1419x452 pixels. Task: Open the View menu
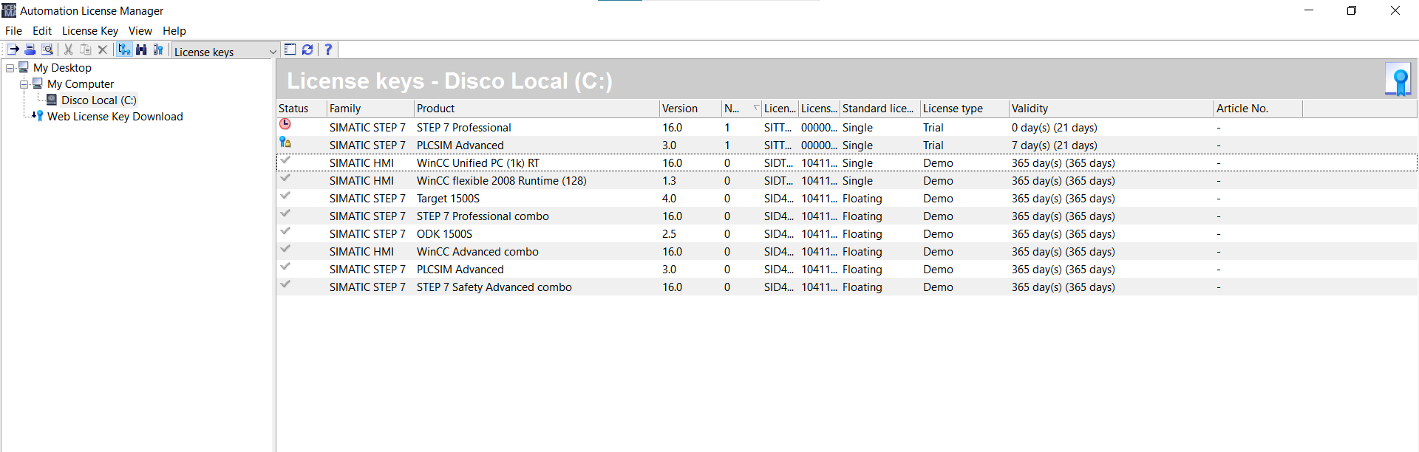tap(140, 31)
